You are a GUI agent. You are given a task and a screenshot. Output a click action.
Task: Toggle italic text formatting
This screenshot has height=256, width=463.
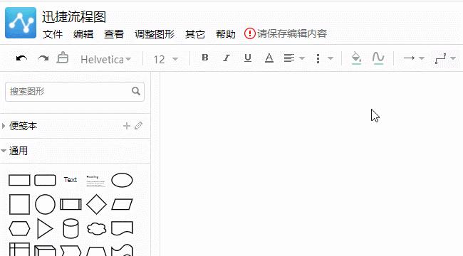[227, 58]
